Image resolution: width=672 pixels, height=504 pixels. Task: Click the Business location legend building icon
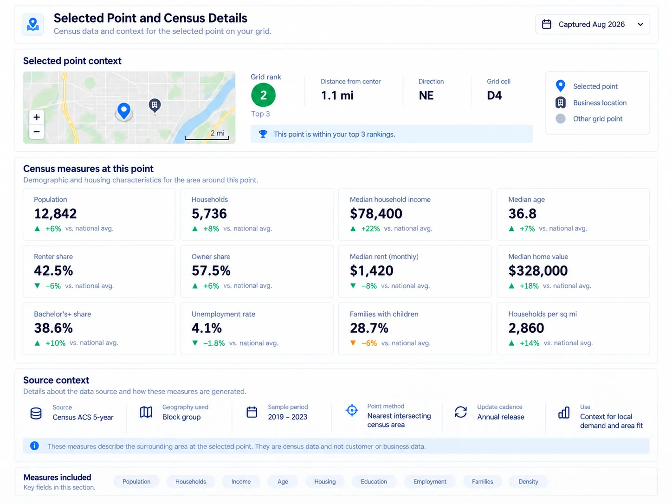coord(561,103)
